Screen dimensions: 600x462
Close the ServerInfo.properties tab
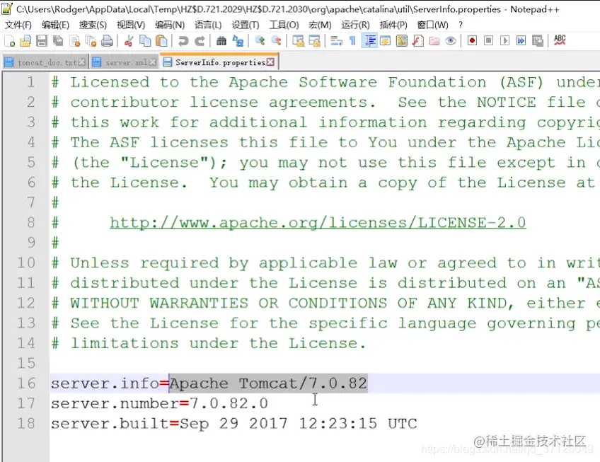(270, 62)
